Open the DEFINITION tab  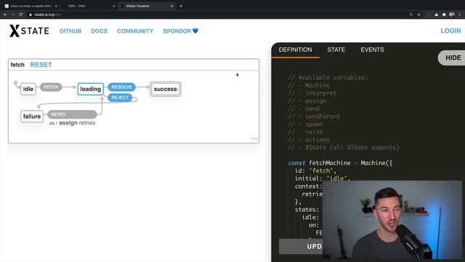295,50
